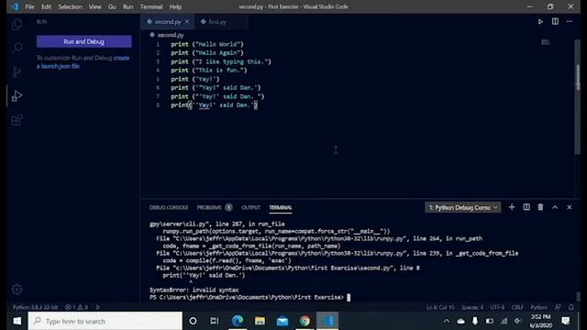Click the VS Code logo icon

(x=15, y=6)
